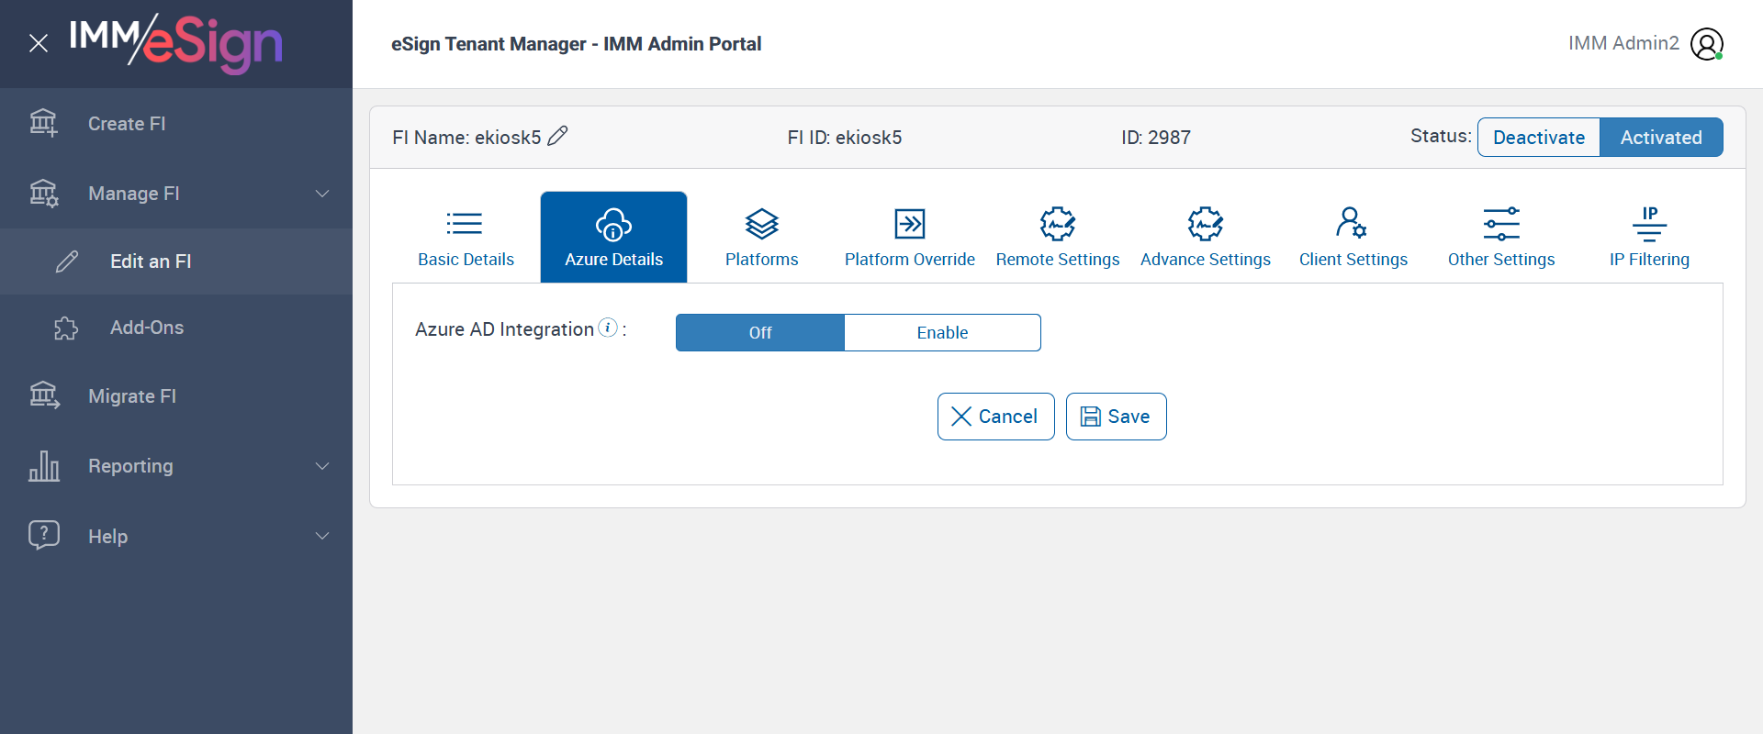Open the Azure Details tab
Image resolution: width=1763 pixels, height=734 pixels.
[613, 237]
